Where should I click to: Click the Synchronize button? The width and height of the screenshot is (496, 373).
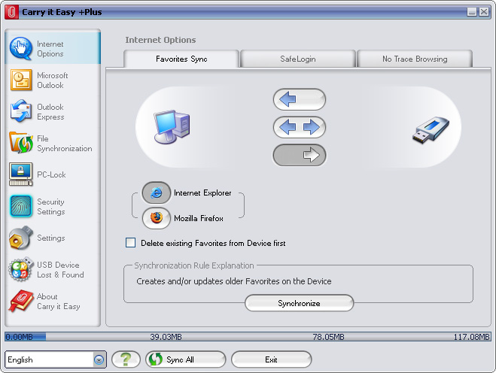(300, 303)
